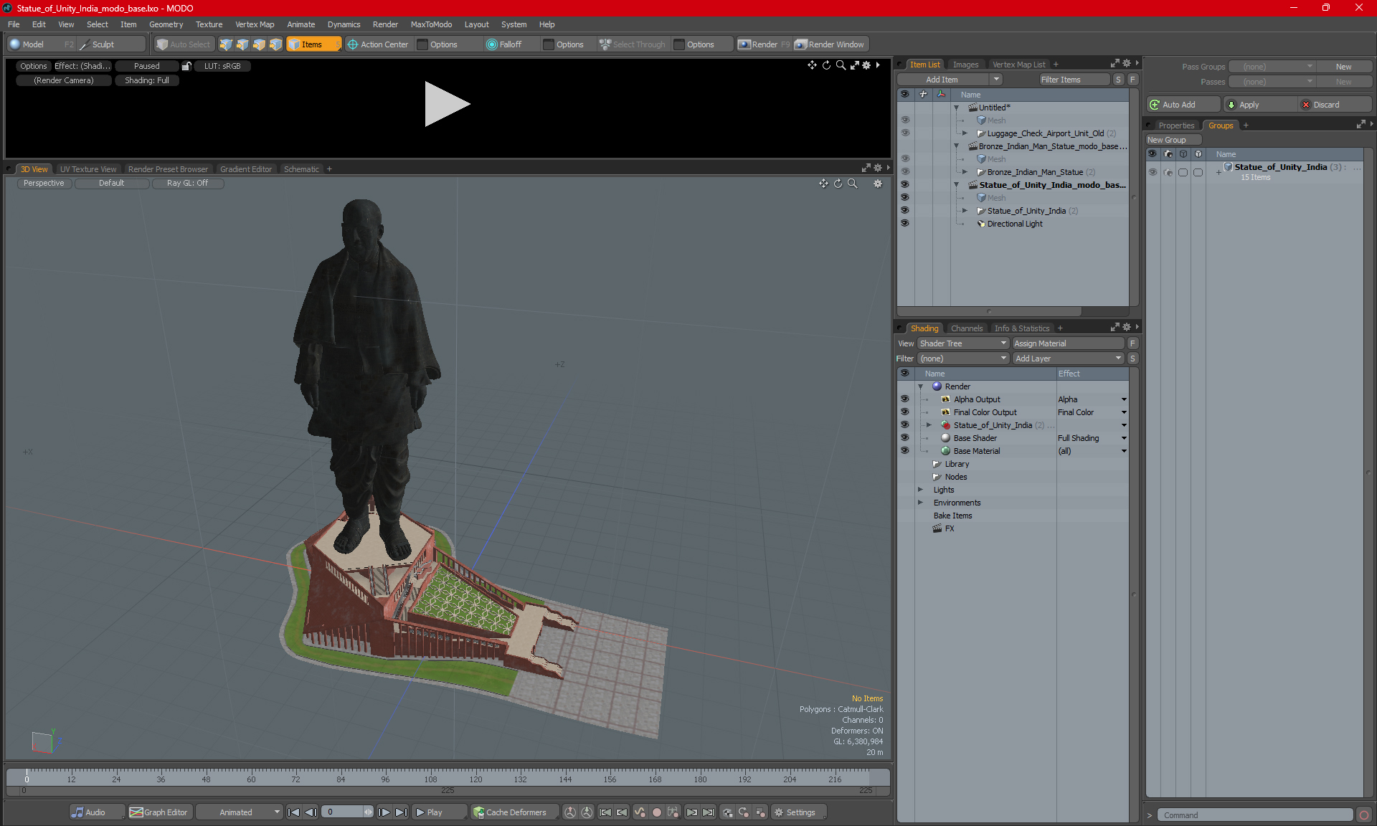Open the Add Layer dropdown
This screenshot has height=826, width=1377.
(1068, 359)
